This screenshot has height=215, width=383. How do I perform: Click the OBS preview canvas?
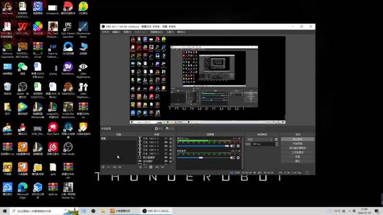[x=207, y=80]
